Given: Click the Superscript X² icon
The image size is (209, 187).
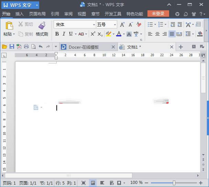Looking at the screenshot, I should click(x=93, y=34).
